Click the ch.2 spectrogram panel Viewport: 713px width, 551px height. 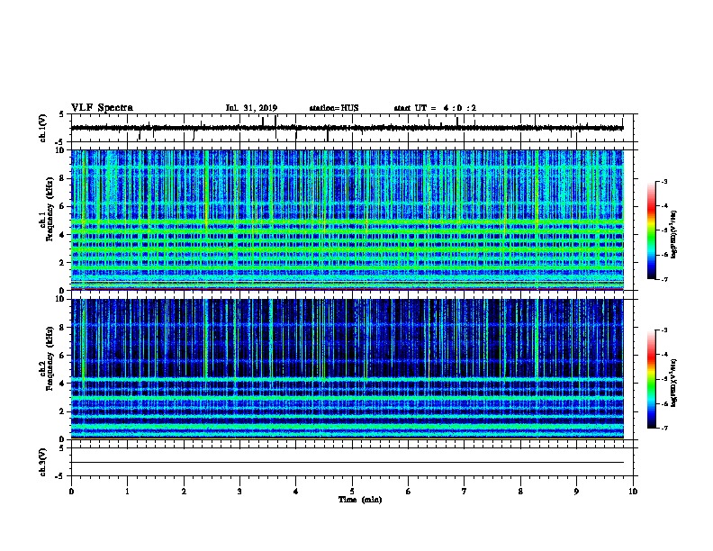point(347,369)
